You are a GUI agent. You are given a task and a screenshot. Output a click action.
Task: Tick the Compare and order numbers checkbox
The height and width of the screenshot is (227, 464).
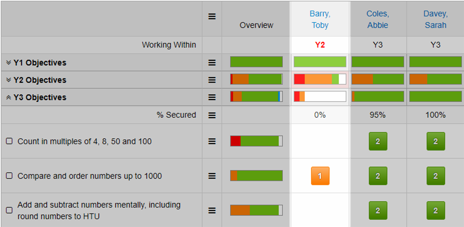pos(9,176)
